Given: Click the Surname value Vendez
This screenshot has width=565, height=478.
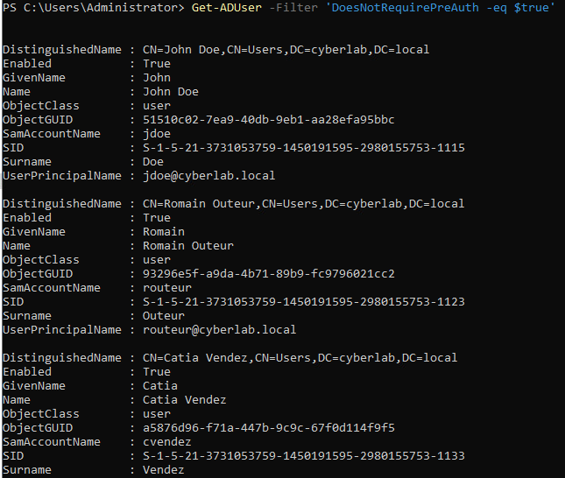Looking at the screenshot, I should [164, 470].
